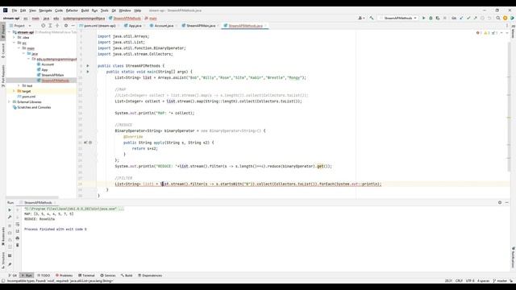This screenshot has height=290, width=516.
Task: Expand External Libraries node
Action: pos(10,102)
